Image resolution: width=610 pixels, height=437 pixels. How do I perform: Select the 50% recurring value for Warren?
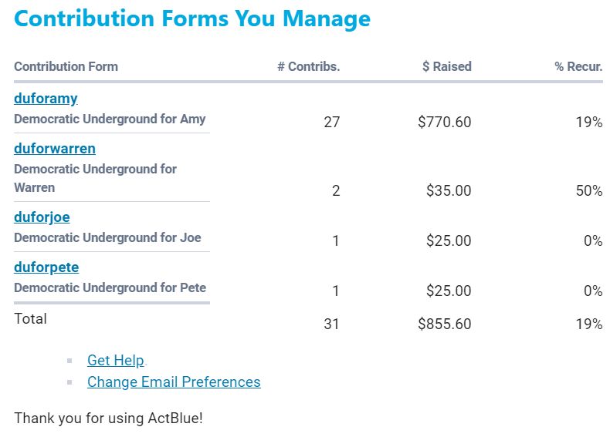point(588,190)
